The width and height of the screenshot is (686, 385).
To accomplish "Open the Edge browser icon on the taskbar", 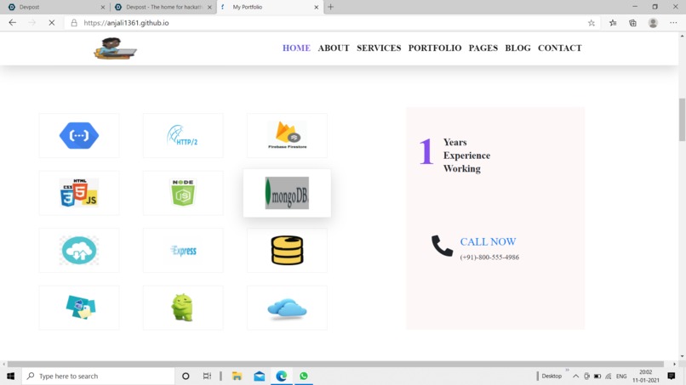I will tap(282, 376).
